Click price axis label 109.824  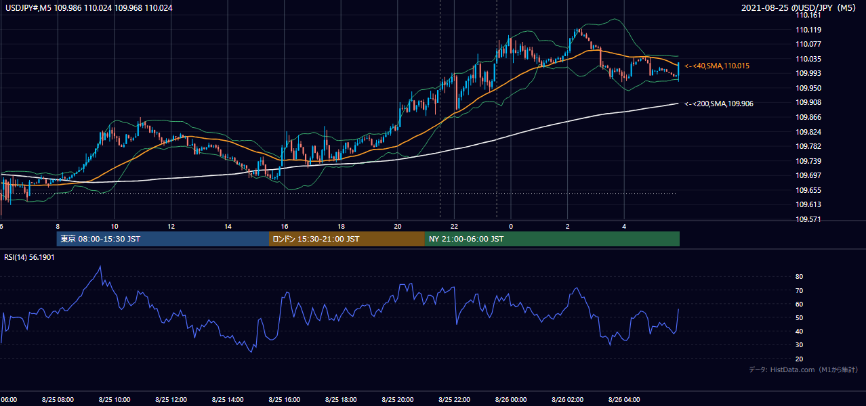click(808, 132)
